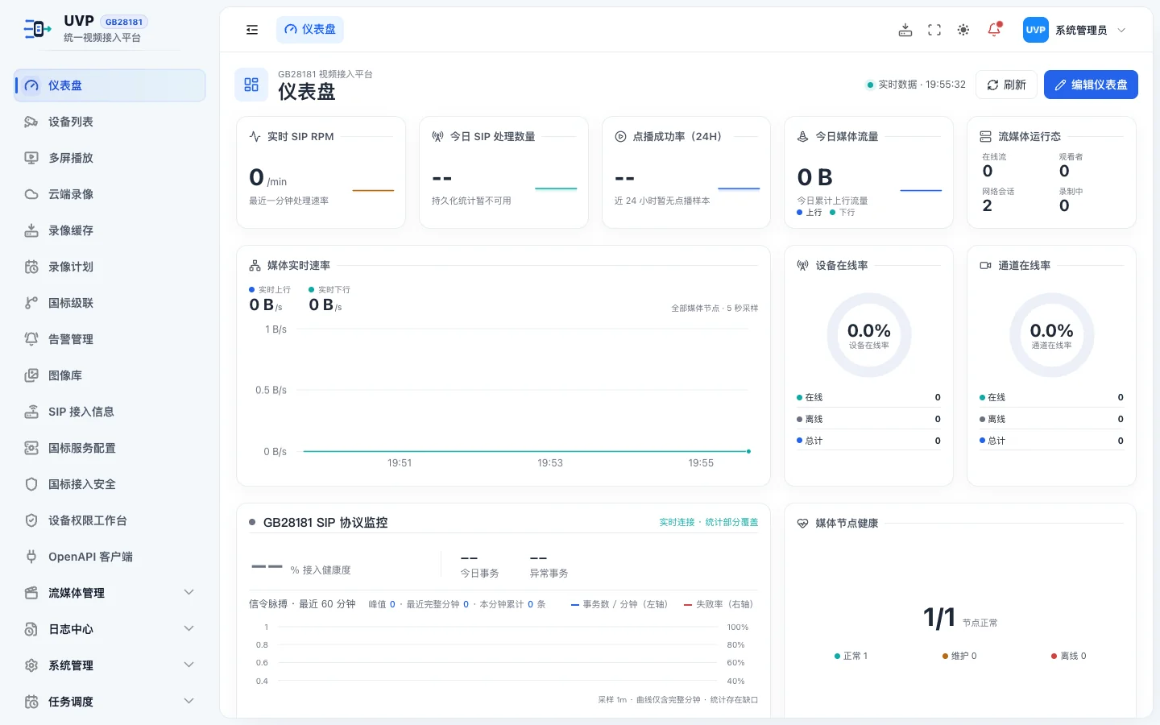Click the 录像缓存 sidebar icon
Image resolution: width=1160 pixels, height=725 pixels.
pos(31,230)
